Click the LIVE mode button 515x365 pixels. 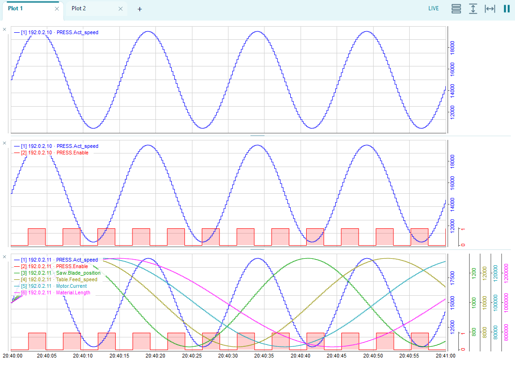(x=434, y=8)
